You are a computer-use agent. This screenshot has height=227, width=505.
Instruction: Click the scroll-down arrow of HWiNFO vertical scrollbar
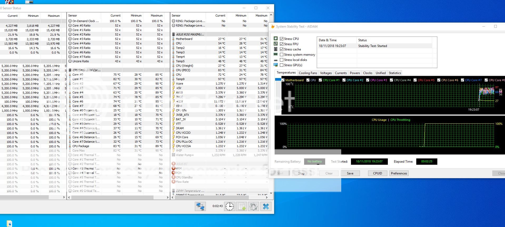[x=271, y=193]
